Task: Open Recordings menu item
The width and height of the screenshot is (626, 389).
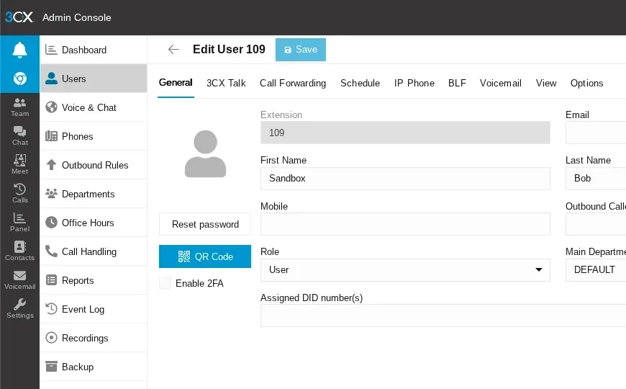Action: pyautogui.click(x=94, y=338)
